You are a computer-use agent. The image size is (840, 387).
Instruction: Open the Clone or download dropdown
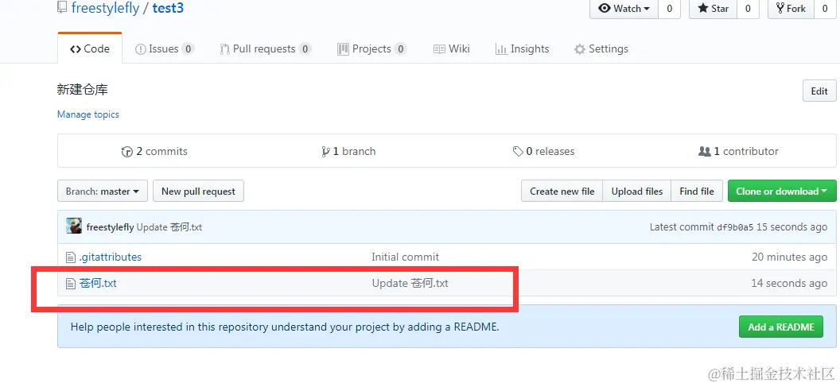pyautogui.click(x=782, y=191)
